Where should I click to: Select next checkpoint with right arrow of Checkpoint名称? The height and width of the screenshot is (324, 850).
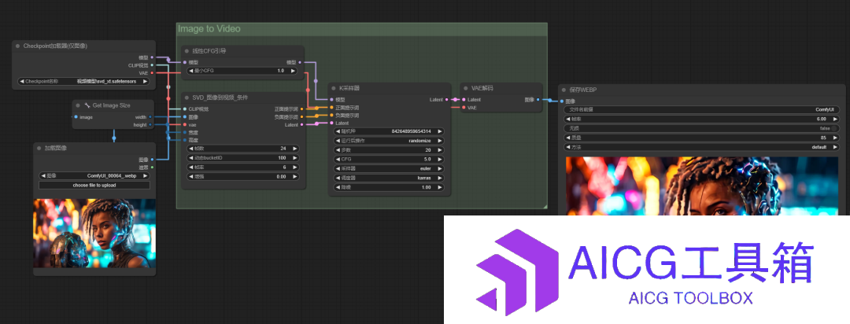point(145,81)
